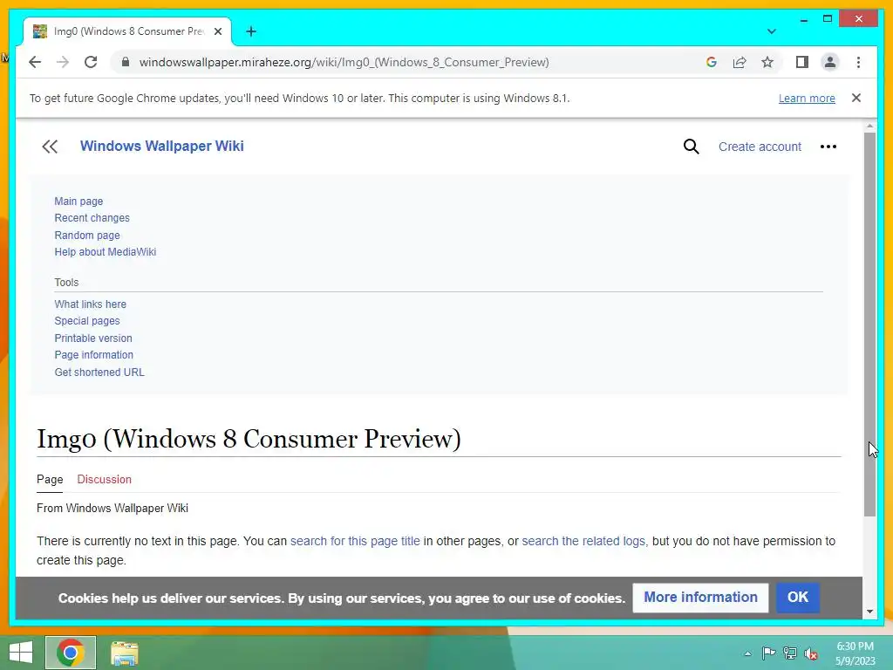
Task: Reload the page with the refresh icon
Action: (91, 62)
